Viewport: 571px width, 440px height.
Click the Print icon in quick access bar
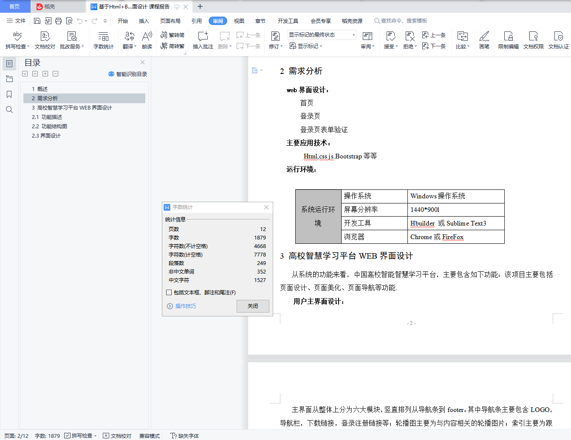58,21
